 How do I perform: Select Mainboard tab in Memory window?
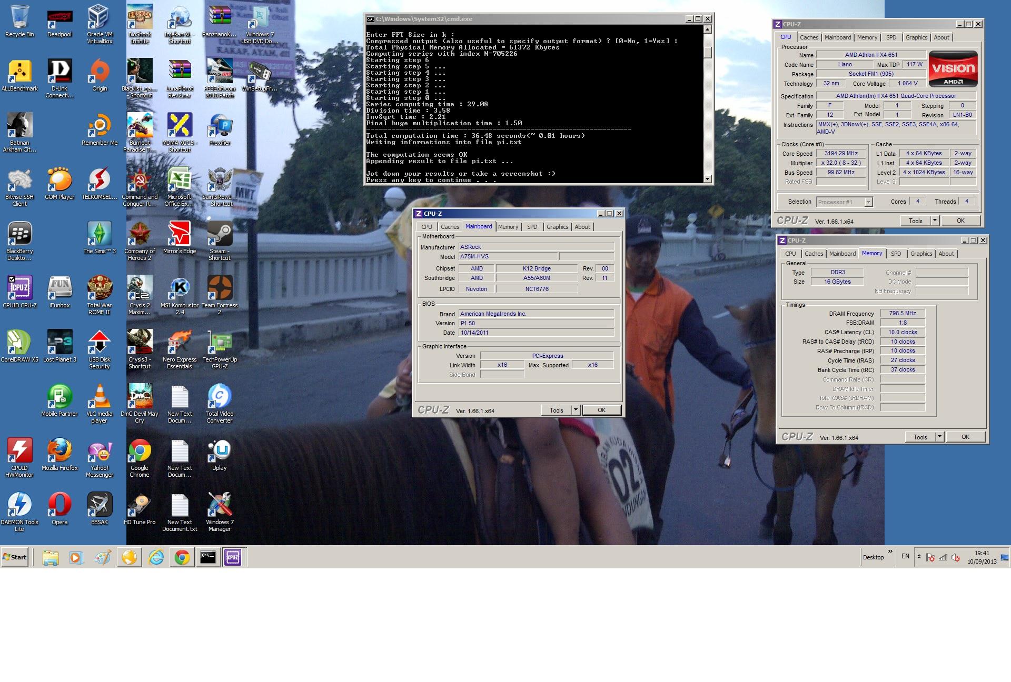[x=843, y=254]
